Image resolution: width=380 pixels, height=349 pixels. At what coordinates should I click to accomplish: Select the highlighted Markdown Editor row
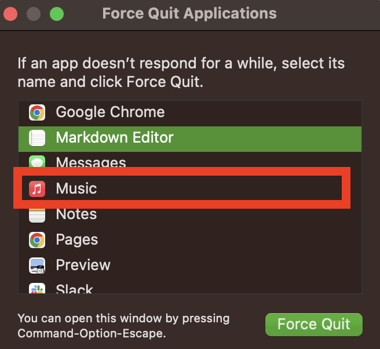pos(115,138)
